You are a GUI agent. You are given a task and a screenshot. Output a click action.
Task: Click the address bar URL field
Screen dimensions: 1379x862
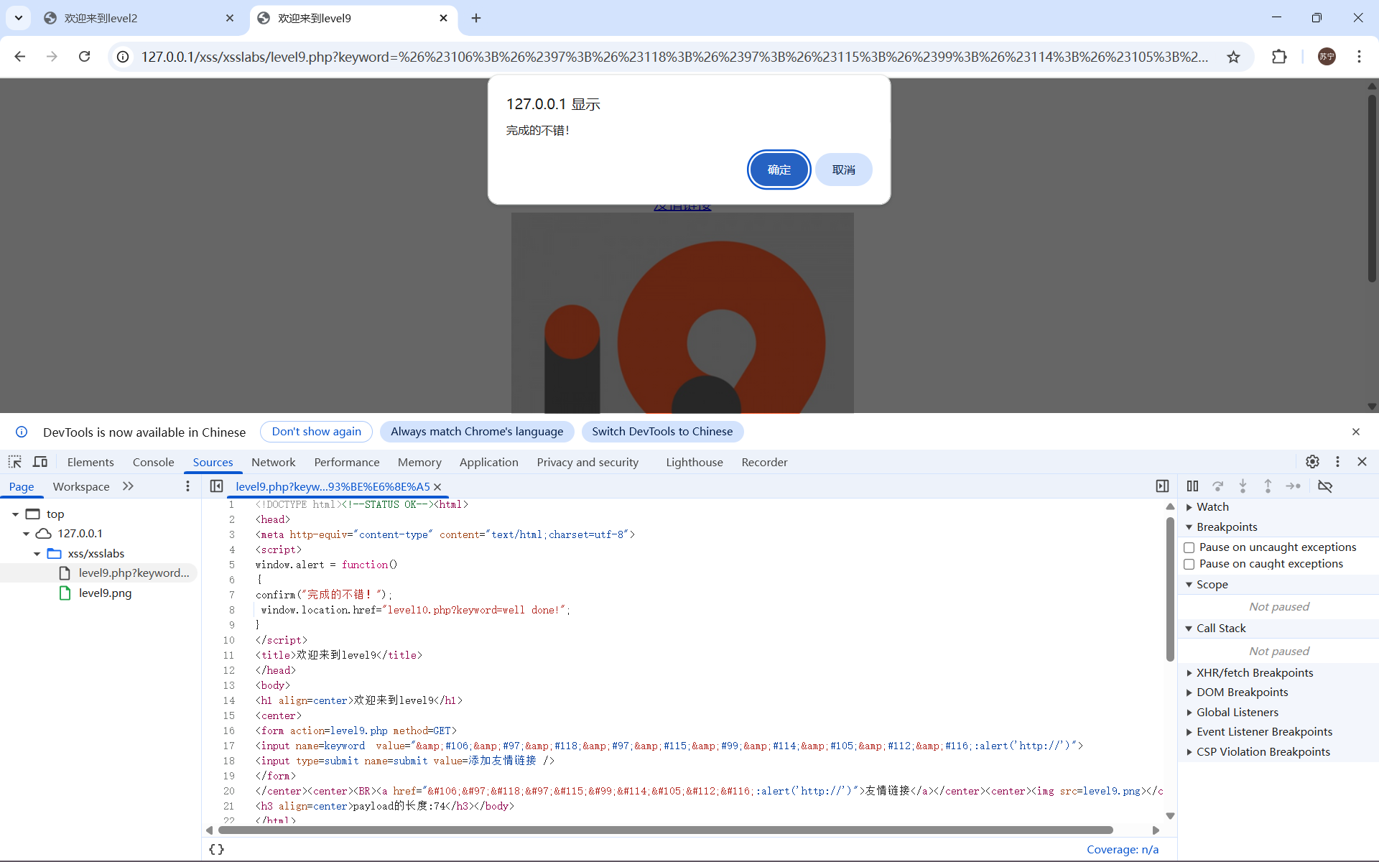click(x=674, y=57)
